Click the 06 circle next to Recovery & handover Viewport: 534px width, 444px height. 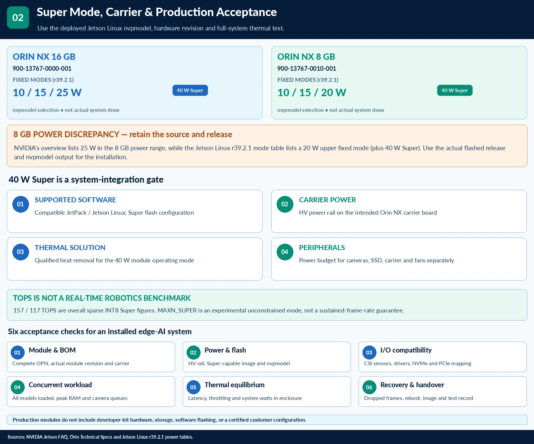click(369, 387)
